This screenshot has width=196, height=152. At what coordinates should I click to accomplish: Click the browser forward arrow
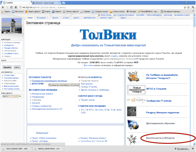tap(7, 7)
